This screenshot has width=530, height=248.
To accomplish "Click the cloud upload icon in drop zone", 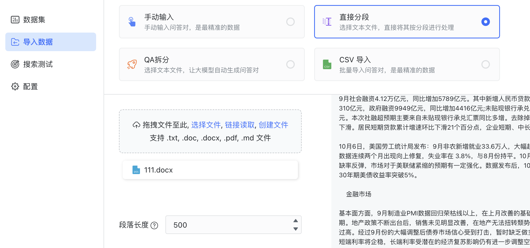I will pos(136,125).
